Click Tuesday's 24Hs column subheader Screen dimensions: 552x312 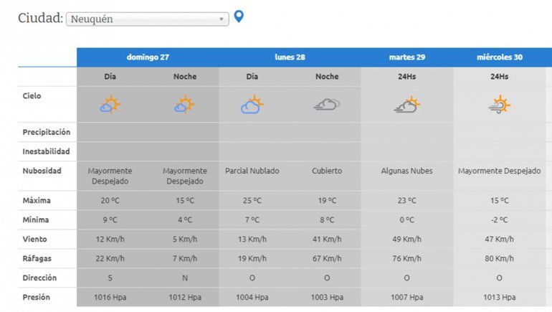(406, 77)
